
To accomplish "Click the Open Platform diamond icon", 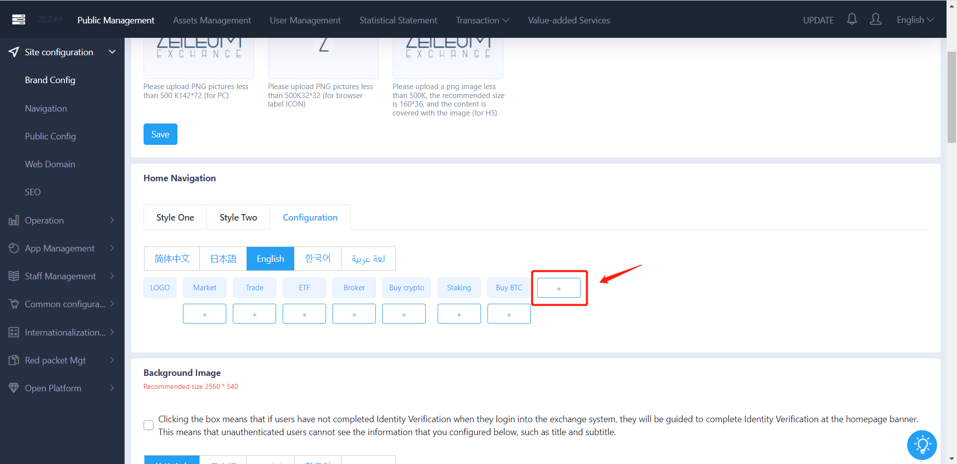I will tap(14, 388).
